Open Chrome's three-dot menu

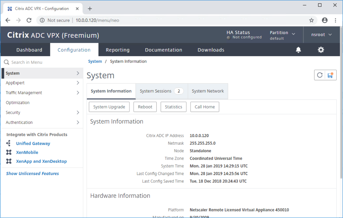coord(335,20)
